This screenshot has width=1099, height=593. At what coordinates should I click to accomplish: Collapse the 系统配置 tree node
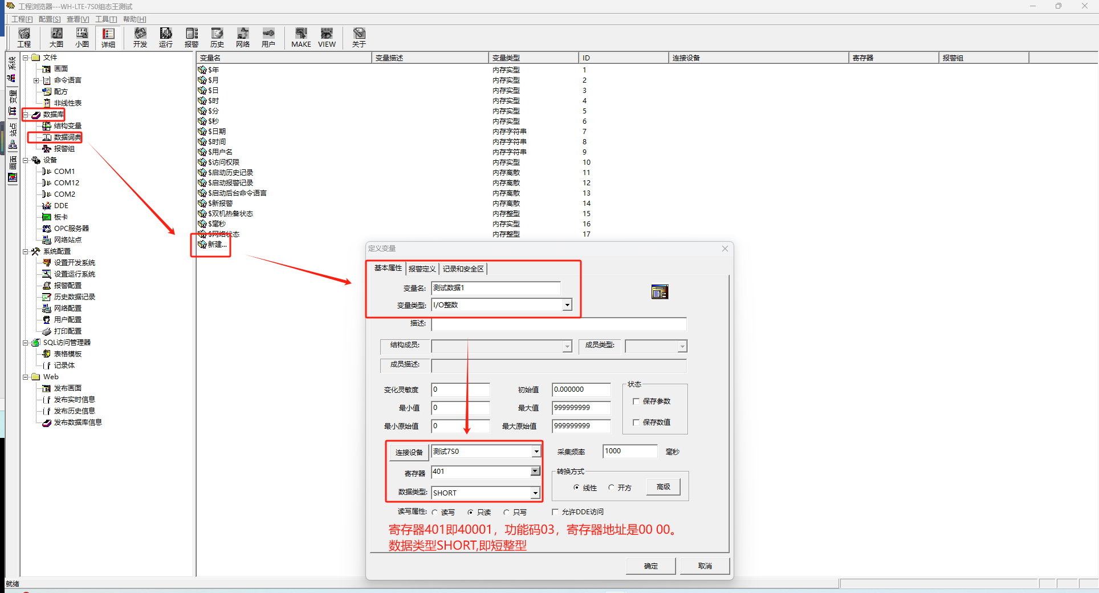pos(26,251)
